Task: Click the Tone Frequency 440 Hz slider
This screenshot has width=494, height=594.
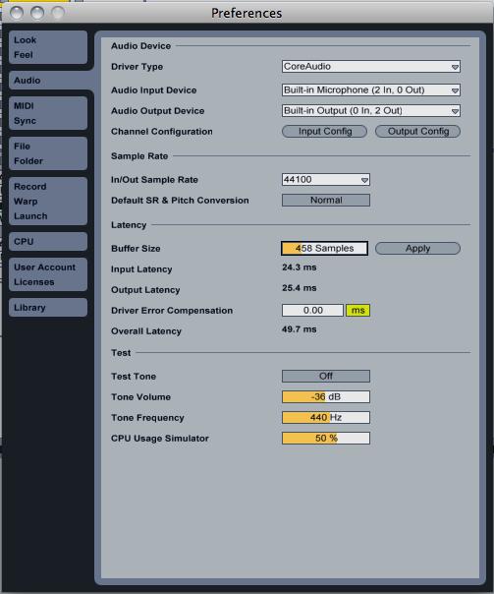Action: tap(326, 417)
